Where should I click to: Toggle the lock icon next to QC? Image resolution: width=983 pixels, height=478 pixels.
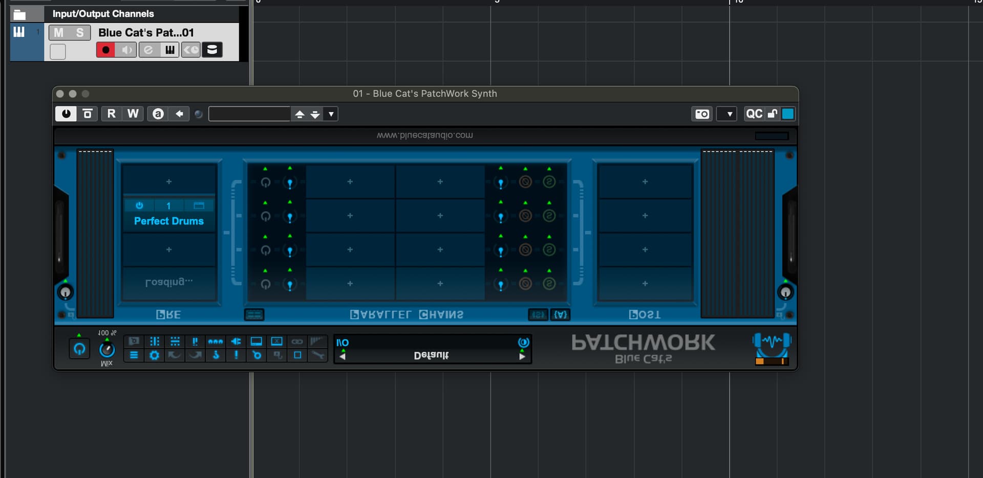click(x=773, y=113)
